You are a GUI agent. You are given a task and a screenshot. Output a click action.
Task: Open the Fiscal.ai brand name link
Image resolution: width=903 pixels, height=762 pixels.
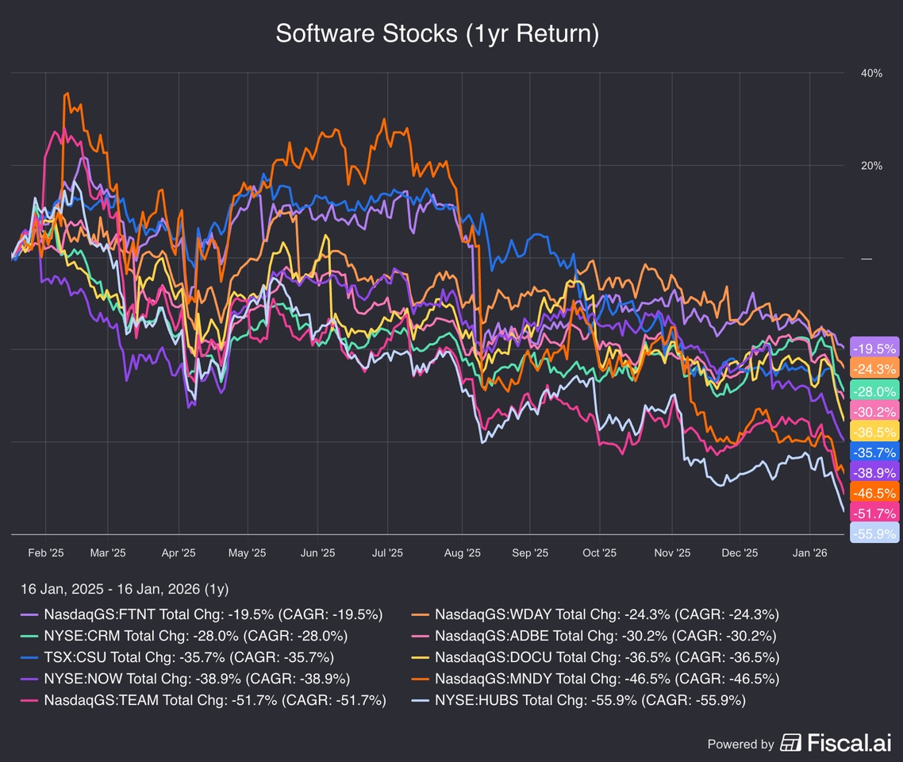click(x=849, y=743)
